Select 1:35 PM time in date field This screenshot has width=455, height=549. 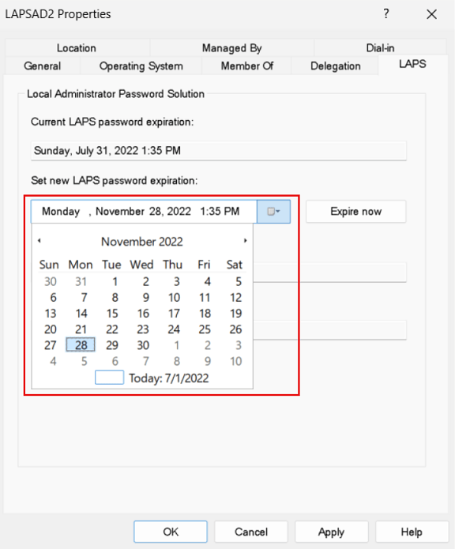[220, 212]
